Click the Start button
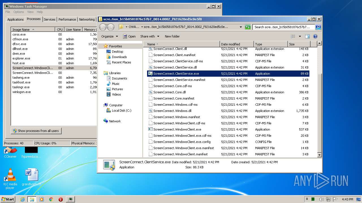The width and height of the screenshot is (362, 203). click(8, 199)
